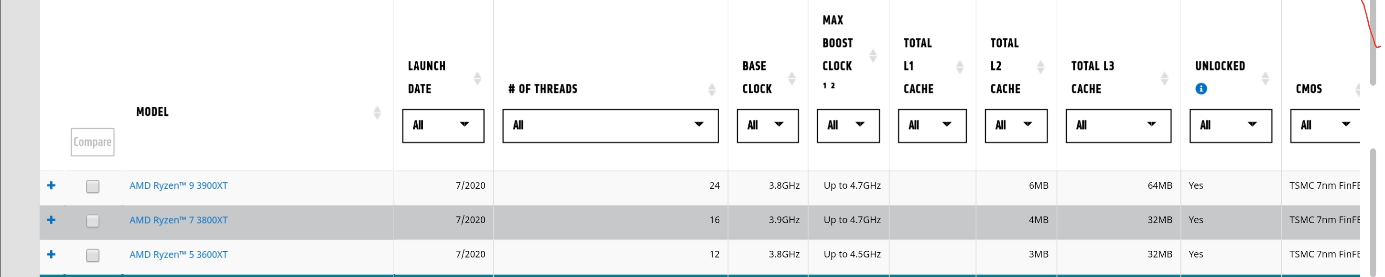Check the Ryzen 9 3900XT compare checkbox
Screen dimensions: 1385x277
(x=93, y=186)
